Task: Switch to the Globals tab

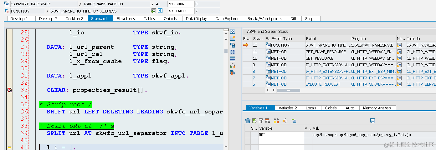Action: click(x=331, y=108)
